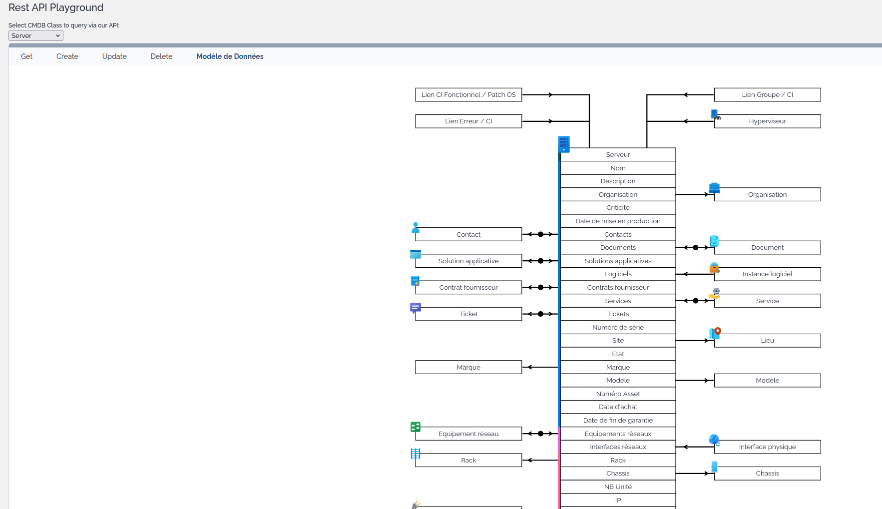Go to the Delete tab
The image size is (882, 509).
point(161,56)
